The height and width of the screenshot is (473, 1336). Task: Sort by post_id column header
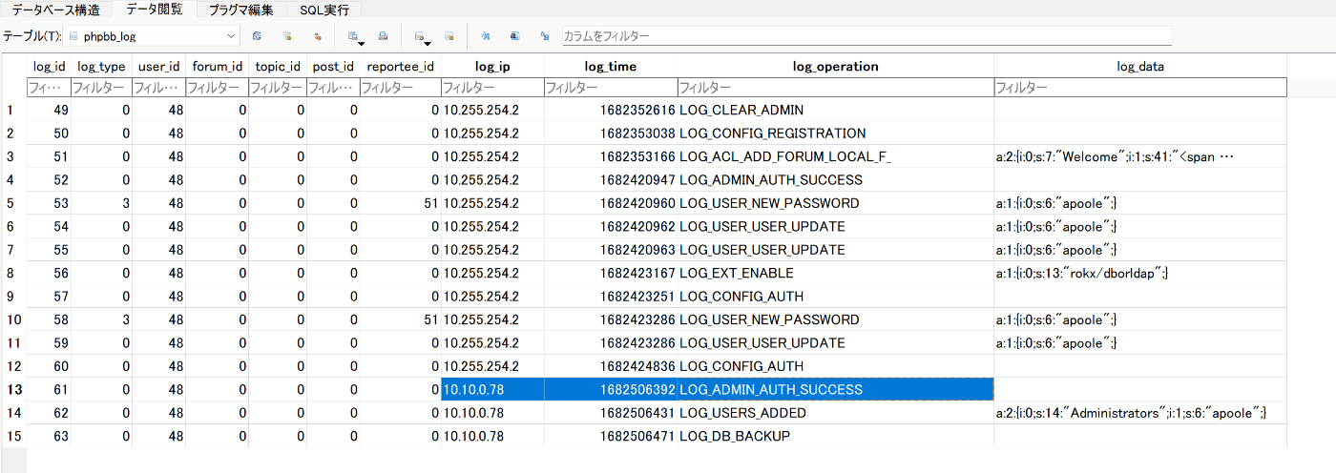333,67
